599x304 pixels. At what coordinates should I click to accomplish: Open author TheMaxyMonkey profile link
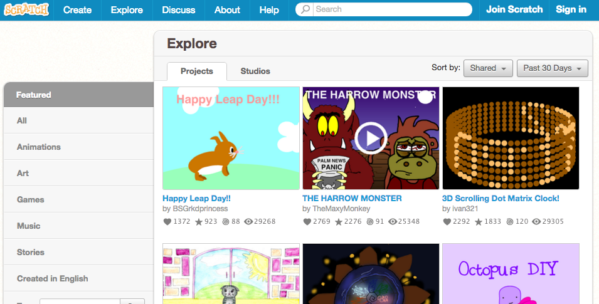click(x=341, y=209)
